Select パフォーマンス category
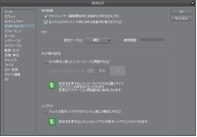 coord(19,31)
